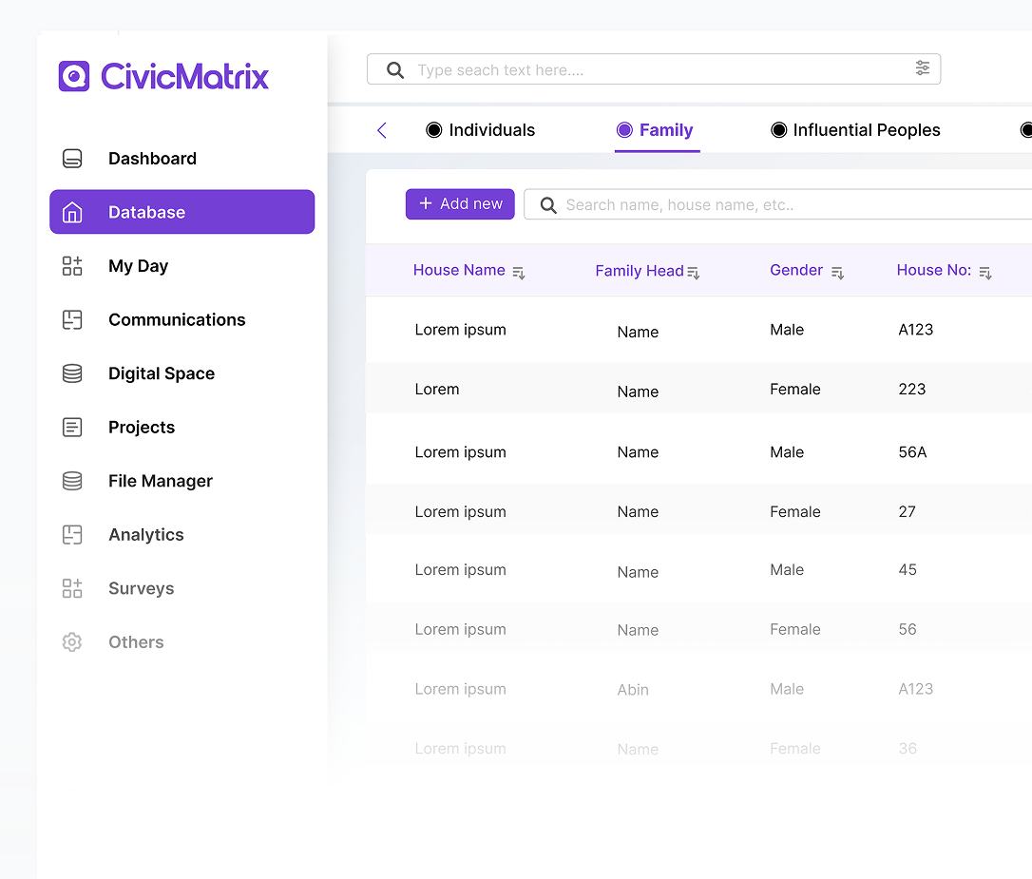Select the Communications panel icon
Image resolution: width=1032 pixels, height=879 pixels.
point(72,319)
